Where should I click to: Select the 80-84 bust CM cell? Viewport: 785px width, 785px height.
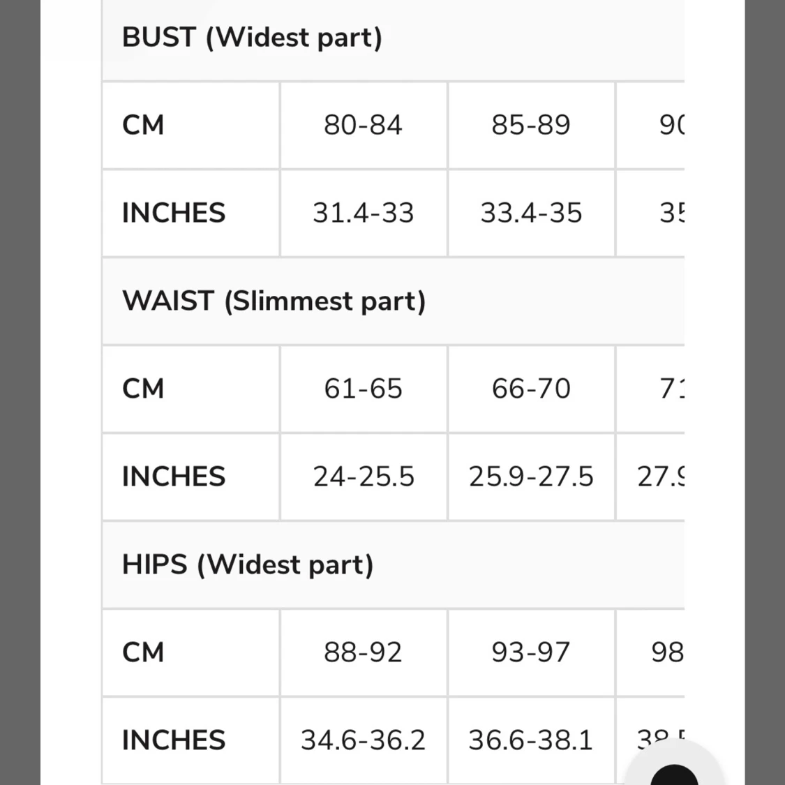[x=363, y=126]
